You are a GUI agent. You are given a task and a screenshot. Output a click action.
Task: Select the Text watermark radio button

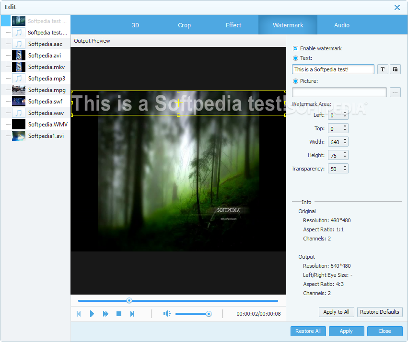point(295,58)
